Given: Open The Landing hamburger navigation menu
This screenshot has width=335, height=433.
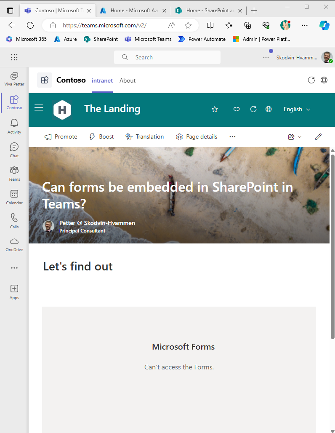Looking at the screenshot, I should [39, 108].
